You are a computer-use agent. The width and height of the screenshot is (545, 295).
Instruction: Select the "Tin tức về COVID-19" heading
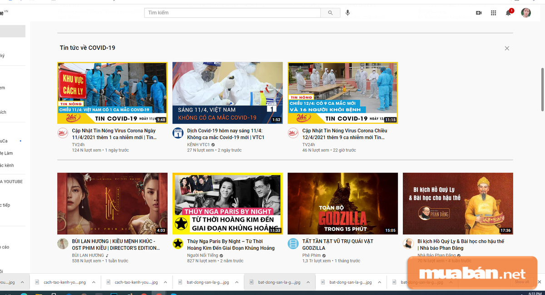pyautogui.click(x=88, y=48)
